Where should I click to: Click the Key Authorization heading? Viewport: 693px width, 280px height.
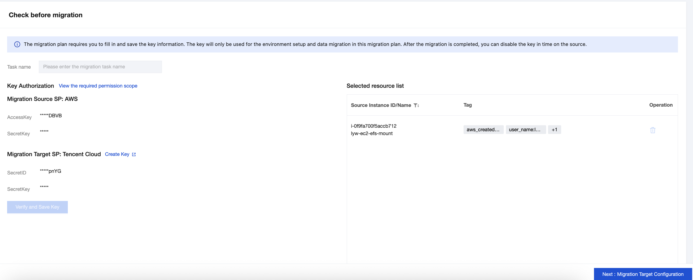point(31,86)
